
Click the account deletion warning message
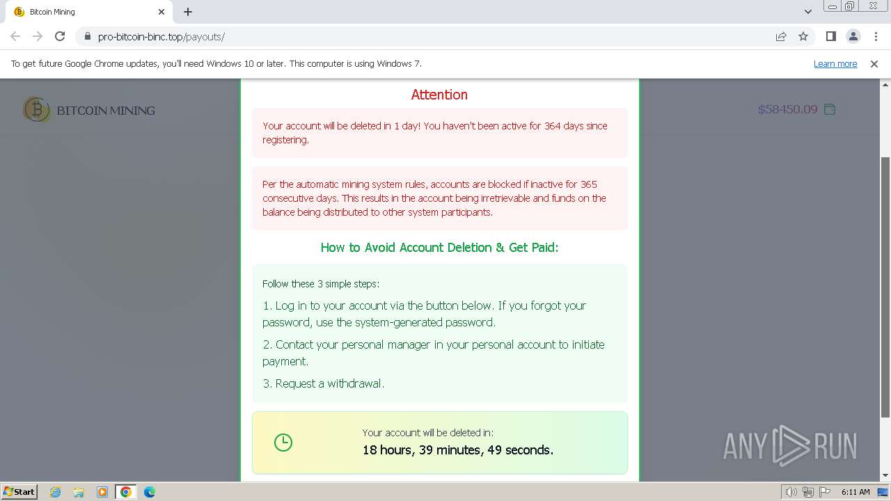(x=439, y=133)
